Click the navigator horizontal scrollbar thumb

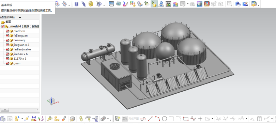[5, 110]
